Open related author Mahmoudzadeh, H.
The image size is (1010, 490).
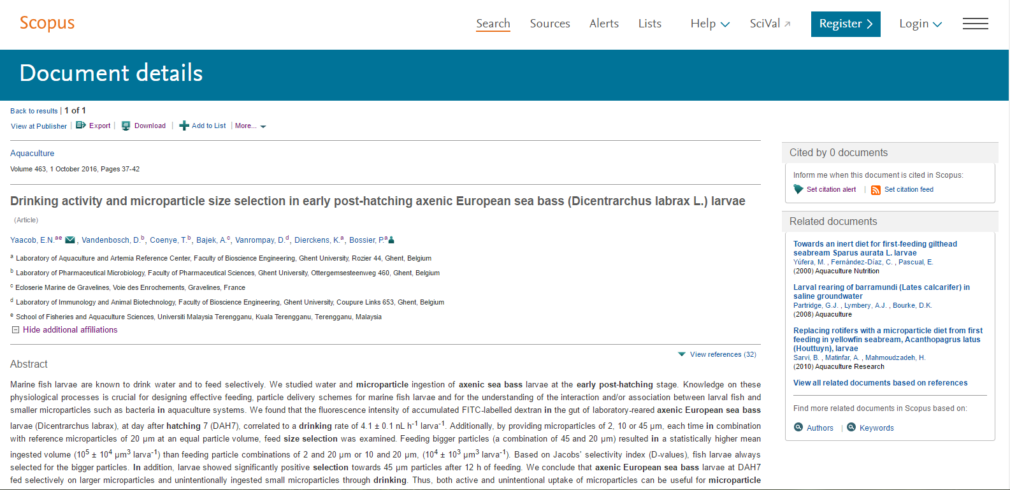895,357
